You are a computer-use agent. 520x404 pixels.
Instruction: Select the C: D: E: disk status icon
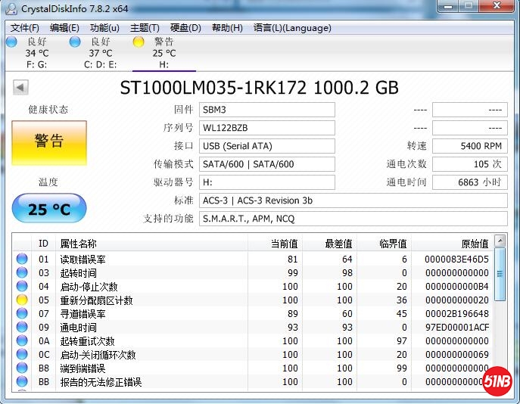(x=74, y=42)
